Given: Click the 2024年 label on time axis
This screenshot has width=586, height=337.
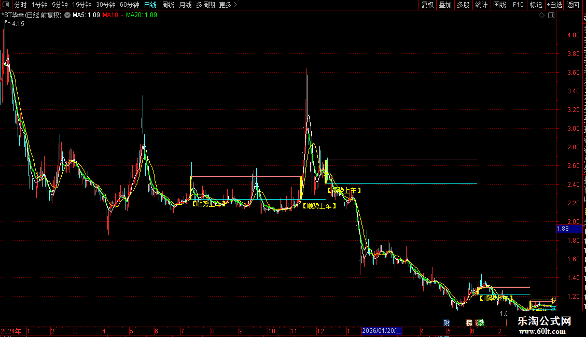Looking at the screenshot, I should [11, 331].
